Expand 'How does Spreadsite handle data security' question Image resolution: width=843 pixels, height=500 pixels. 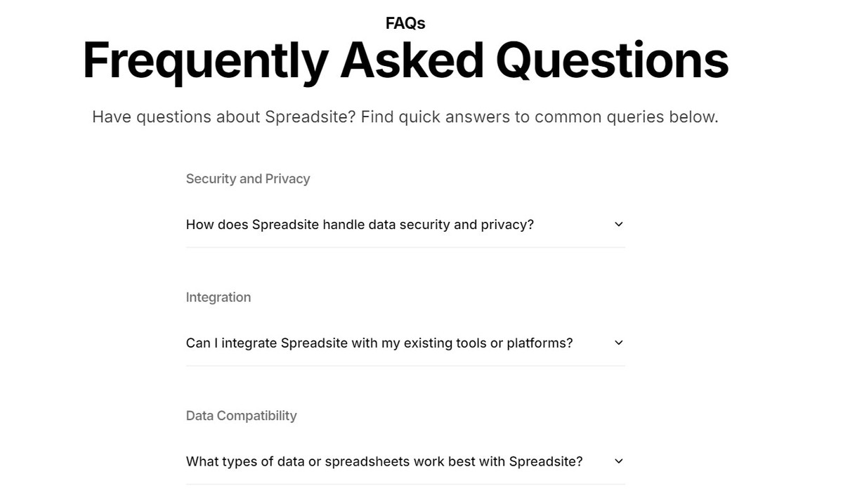tap(405, 225)
